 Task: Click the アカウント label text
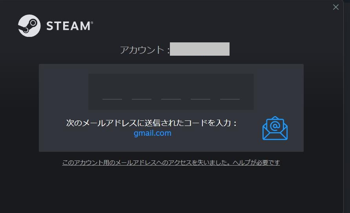coord(142,49)
